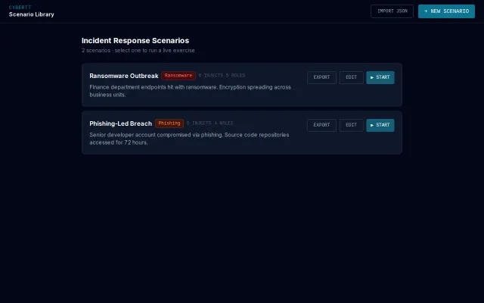Viewport: 484px width, 303px height.
Task: Edit the Ransomware Outbreak scenario
Action: tap(351, 77)
